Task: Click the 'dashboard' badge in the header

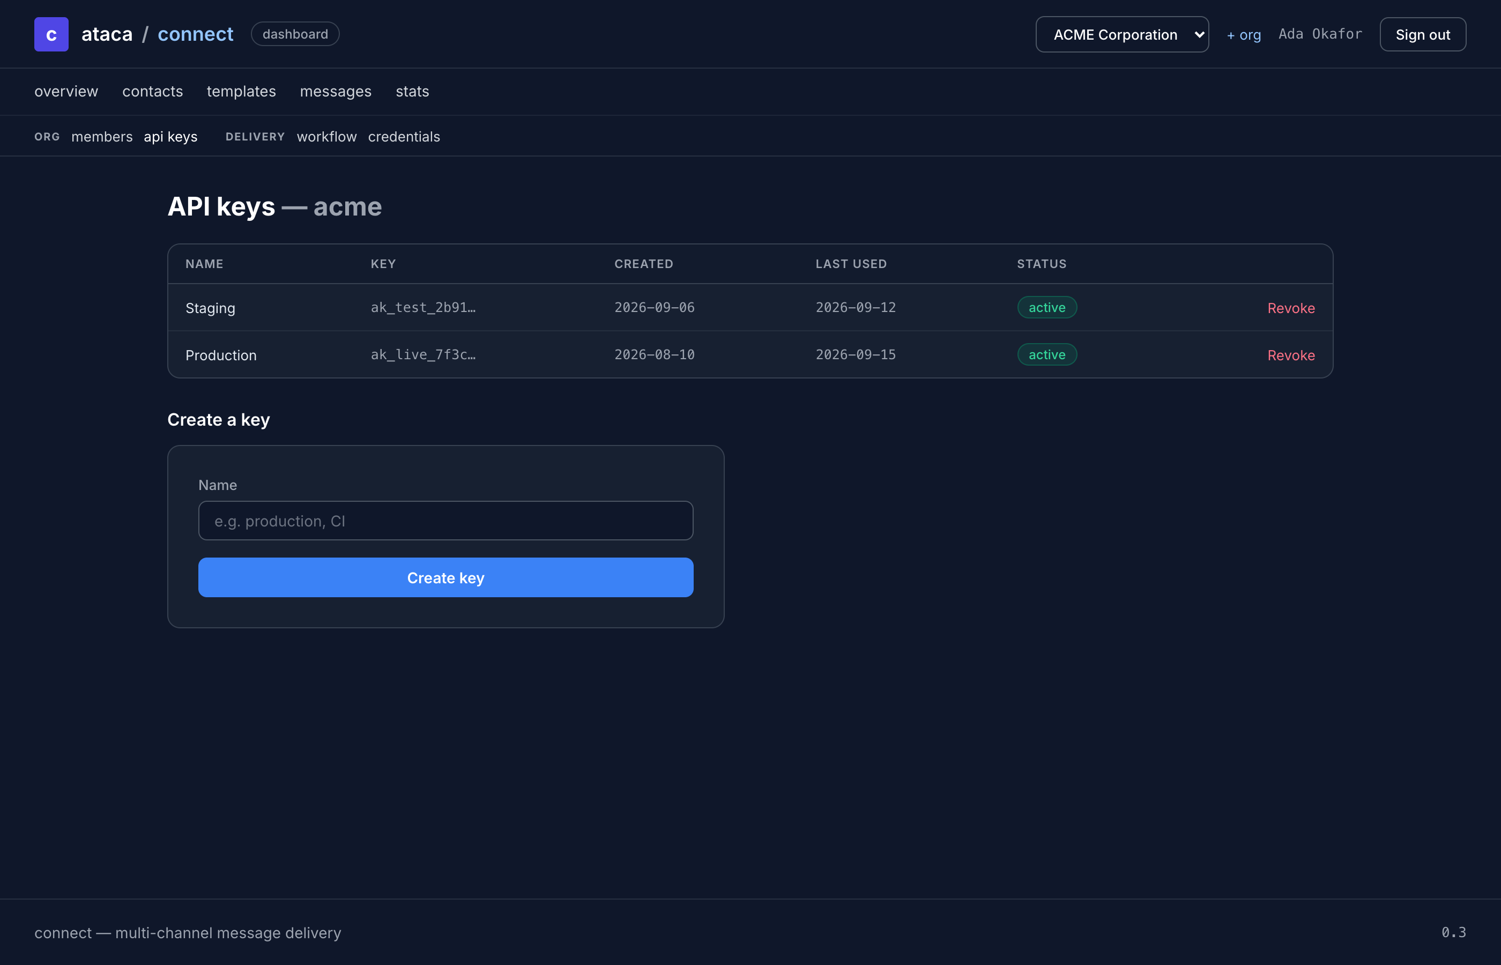Action: click(x=295, y=34)
